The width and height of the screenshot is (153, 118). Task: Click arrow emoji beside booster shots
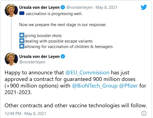(x=22, y=35)
